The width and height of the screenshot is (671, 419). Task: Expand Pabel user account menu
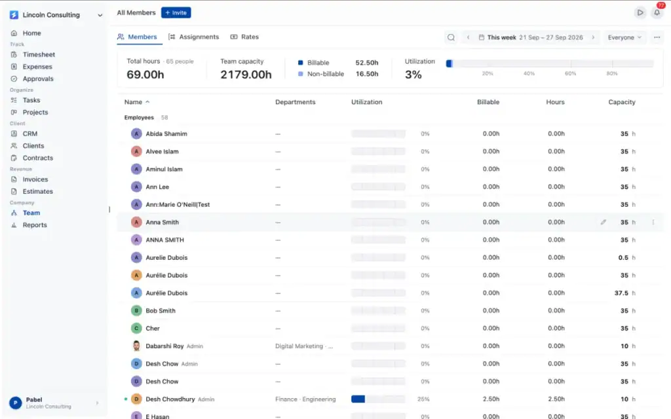tap(54, 403)
